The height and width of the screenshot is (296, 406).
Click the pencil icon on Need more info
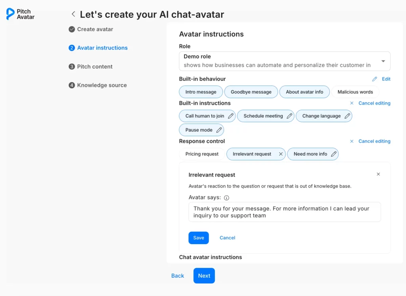tap(334, 154)
